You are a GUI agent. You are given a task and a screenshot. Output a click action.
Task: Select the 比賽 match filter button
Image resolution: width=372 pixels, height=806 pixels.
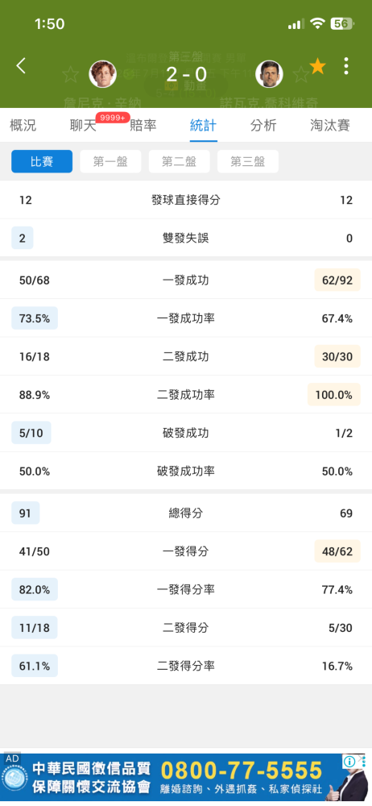(x=42, y=161)
